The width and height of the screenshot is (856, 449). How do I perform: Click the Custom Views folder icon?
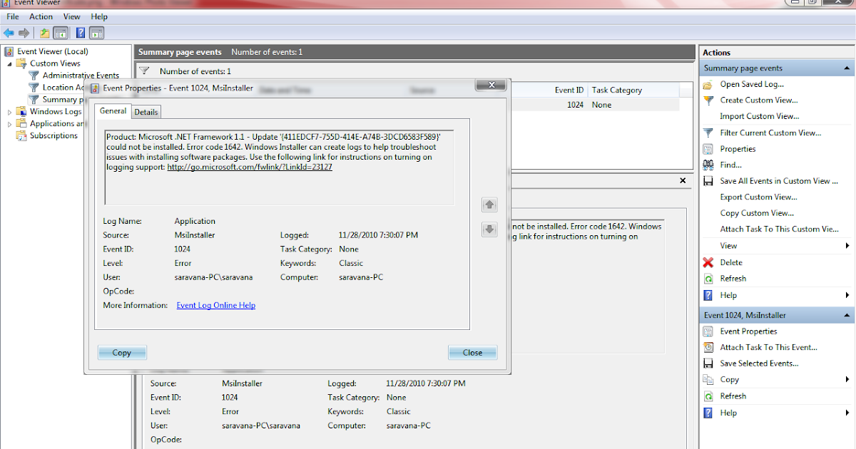(21, 63)
